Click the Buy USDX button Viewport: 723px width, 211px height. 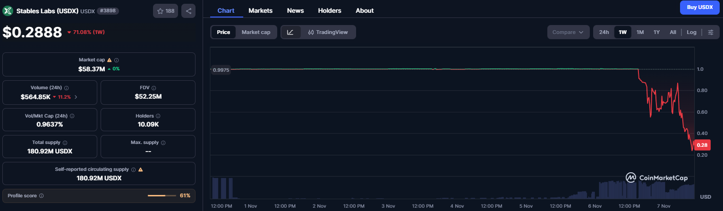tap(699, 8)
